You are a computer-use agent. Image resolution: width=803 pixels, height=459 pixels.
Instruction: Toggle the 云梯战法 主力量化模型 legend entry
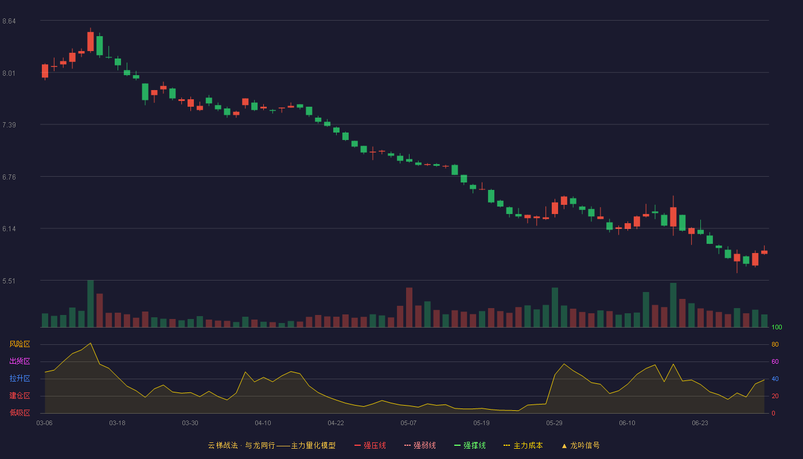(x=271, y=445)
